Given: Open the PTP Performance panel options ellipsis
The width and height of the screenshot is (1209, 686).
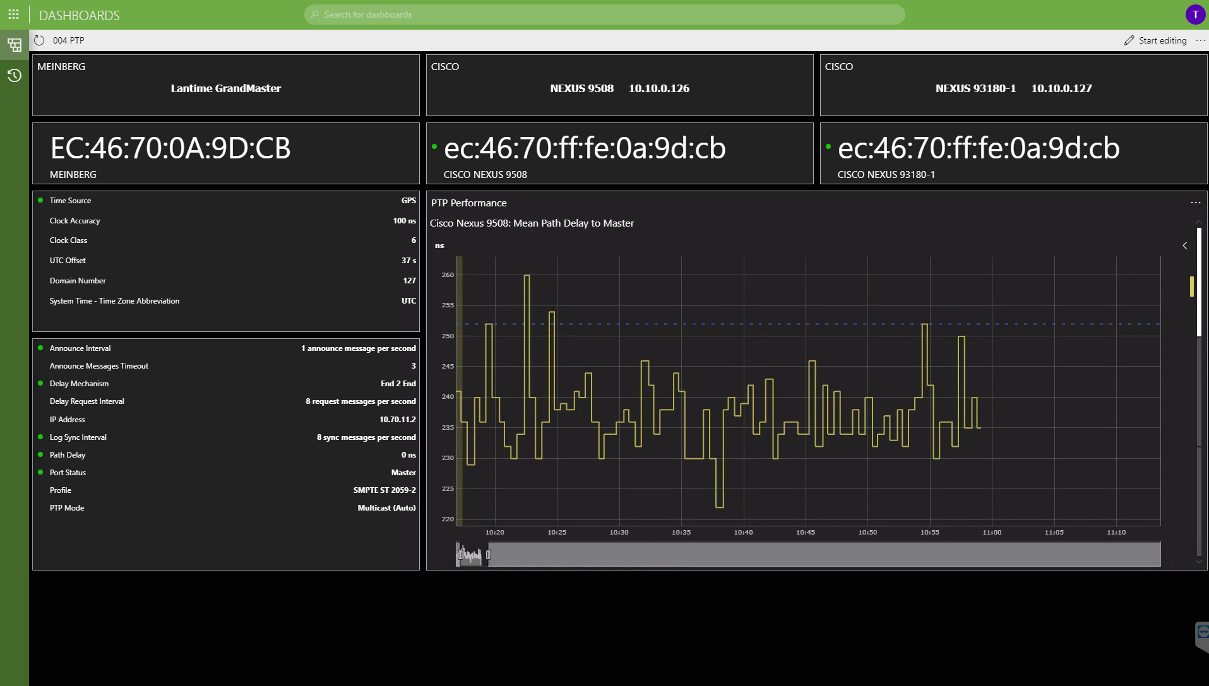Looking at the screenshot, I should 1195,203.
